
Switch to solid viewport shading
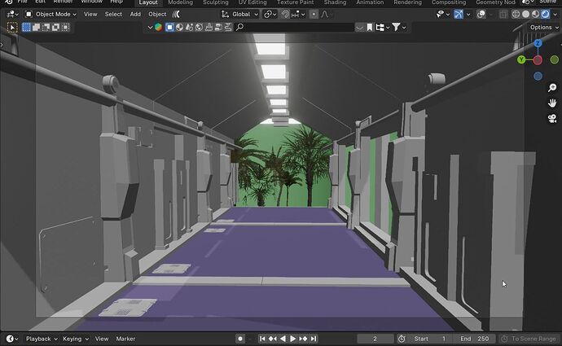tap(526, 14)
